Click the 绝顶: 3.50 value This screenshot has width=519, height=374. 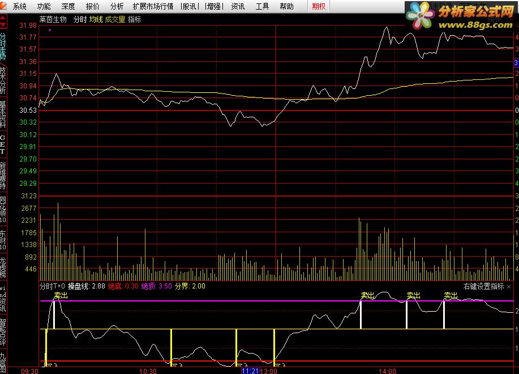pyautogui.click(x=157, y=286)
